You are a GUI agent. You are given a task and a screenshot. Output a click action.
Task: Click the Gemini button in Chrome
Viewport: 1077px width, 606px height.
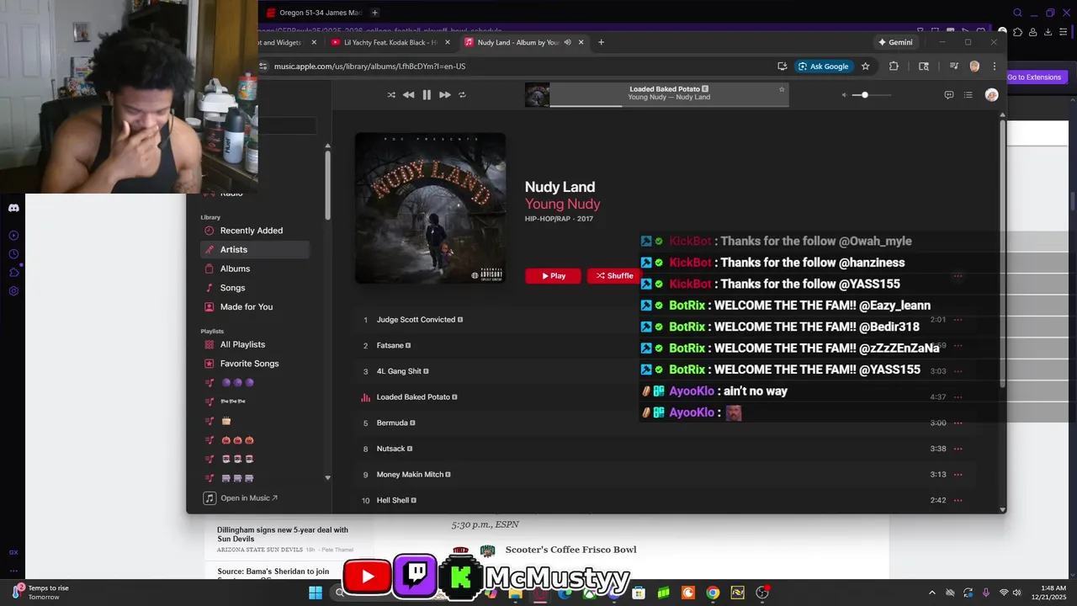(x=895, y=42)
